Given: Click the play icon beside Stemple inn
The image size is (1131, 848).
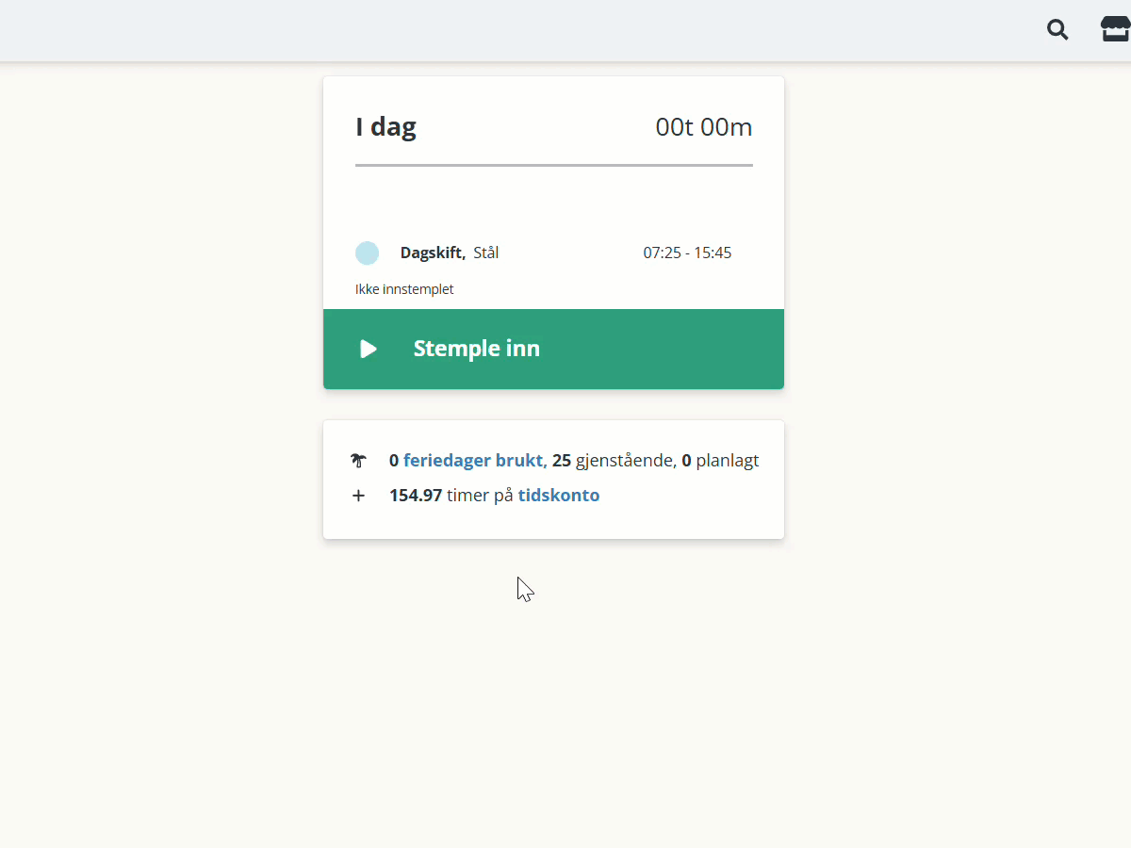Looking at the screenshot, I should [x=369, y=349].
